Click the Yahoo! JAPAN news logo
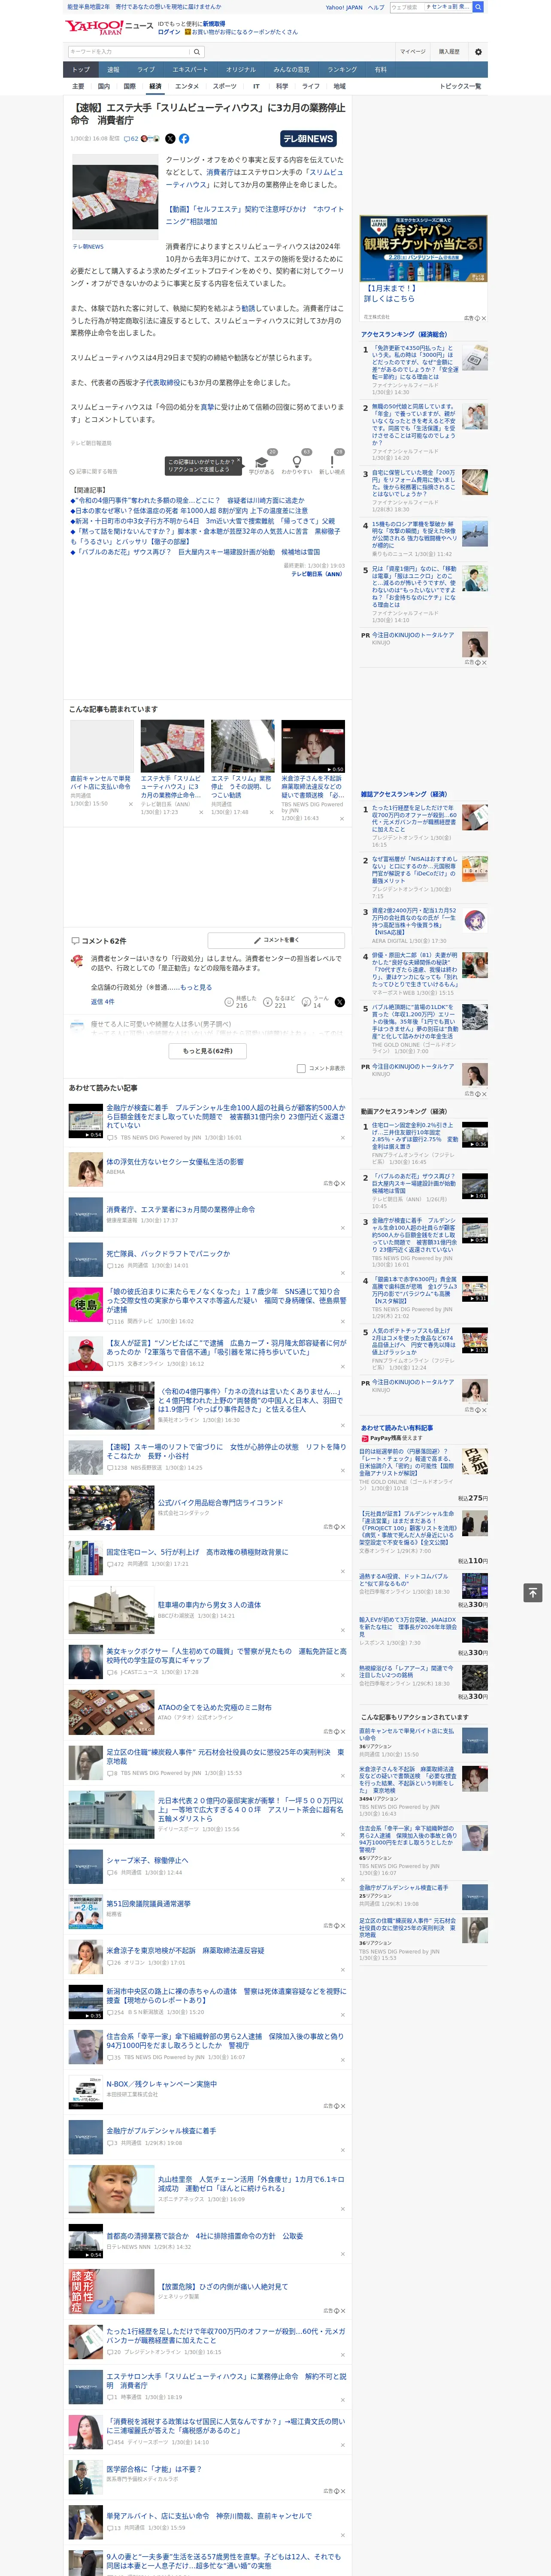The height and width of the screenshot is (2576, 551). (x=110, y=27)
